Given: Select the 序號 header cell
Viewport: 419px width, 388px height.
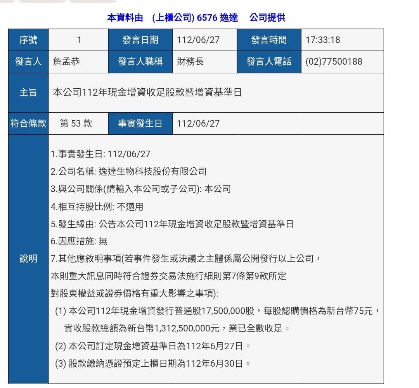Looking at the screenshot, I should 28,40.
